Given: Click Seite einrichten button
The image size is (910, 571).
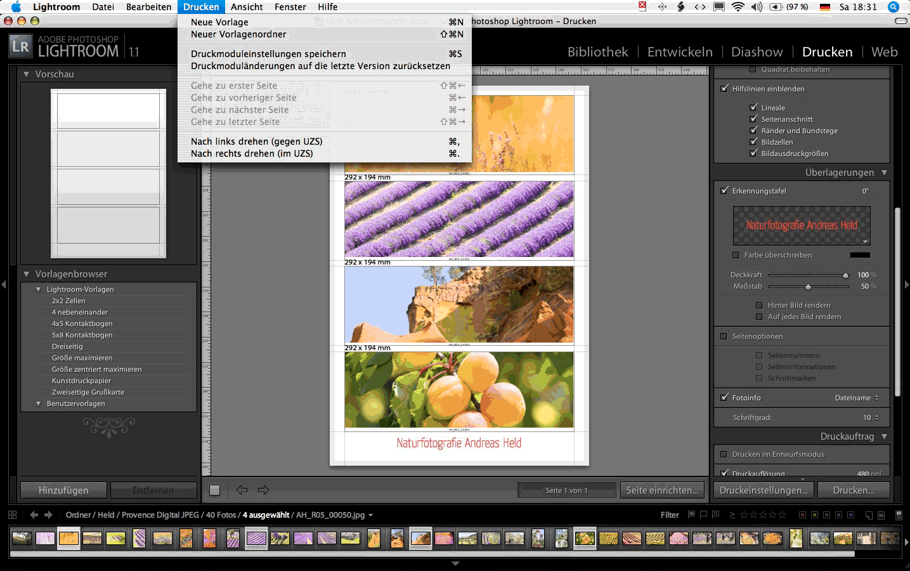Looking at the screenshot, I should [662, 490].
